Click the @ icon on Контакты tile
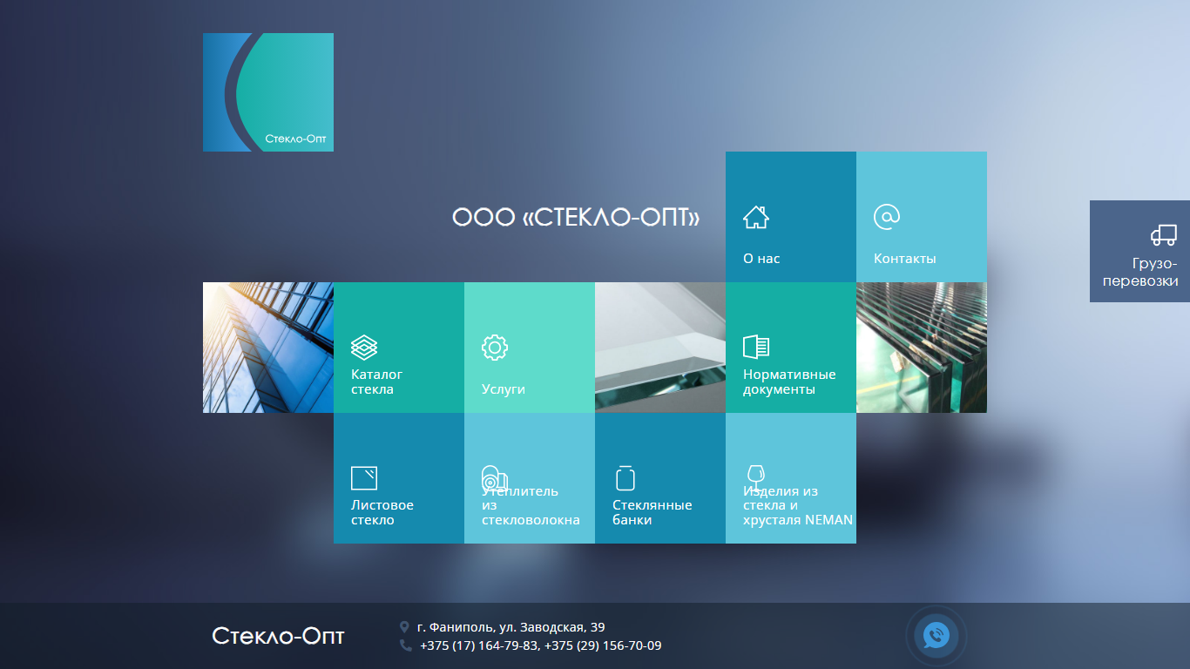This screenshot has height=669, width=1190. (x=887, y=217)
